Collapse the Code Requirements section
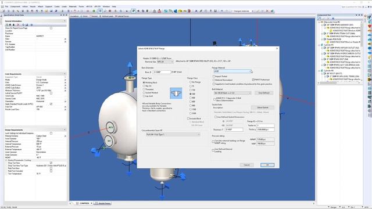 65,74
